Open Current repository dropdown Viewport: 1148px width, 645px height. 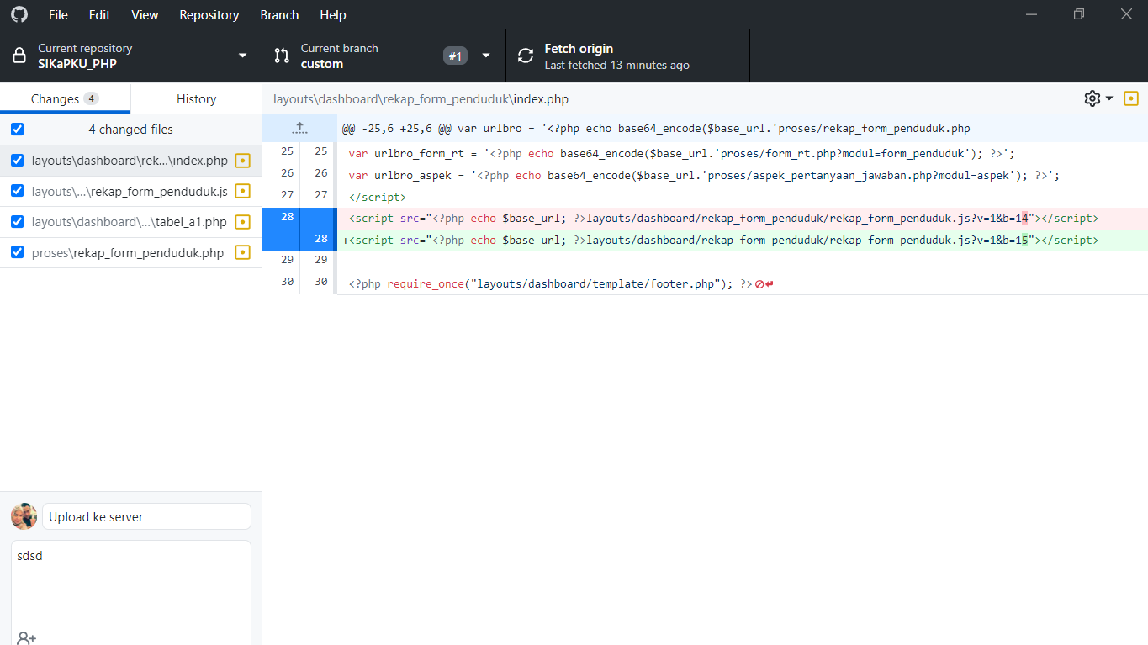[x=131, y=56]
